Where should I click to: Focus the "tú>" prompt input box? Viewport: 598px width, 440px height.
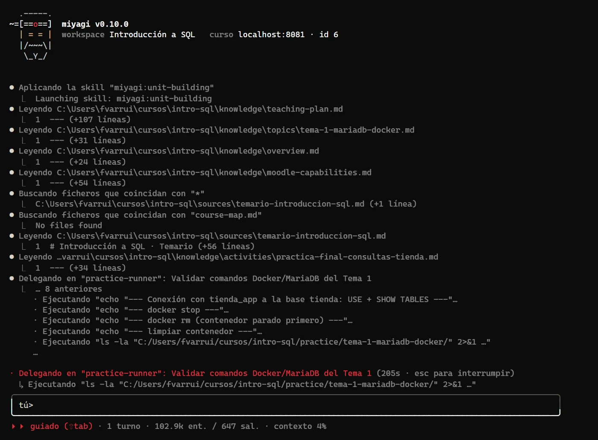[286, 405]
